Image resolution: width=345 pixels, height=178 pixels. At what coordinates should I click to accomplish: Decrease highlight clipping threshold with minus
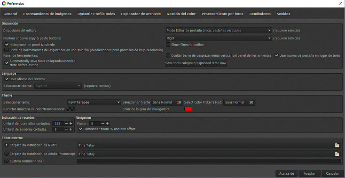click(x=66, y=124)
